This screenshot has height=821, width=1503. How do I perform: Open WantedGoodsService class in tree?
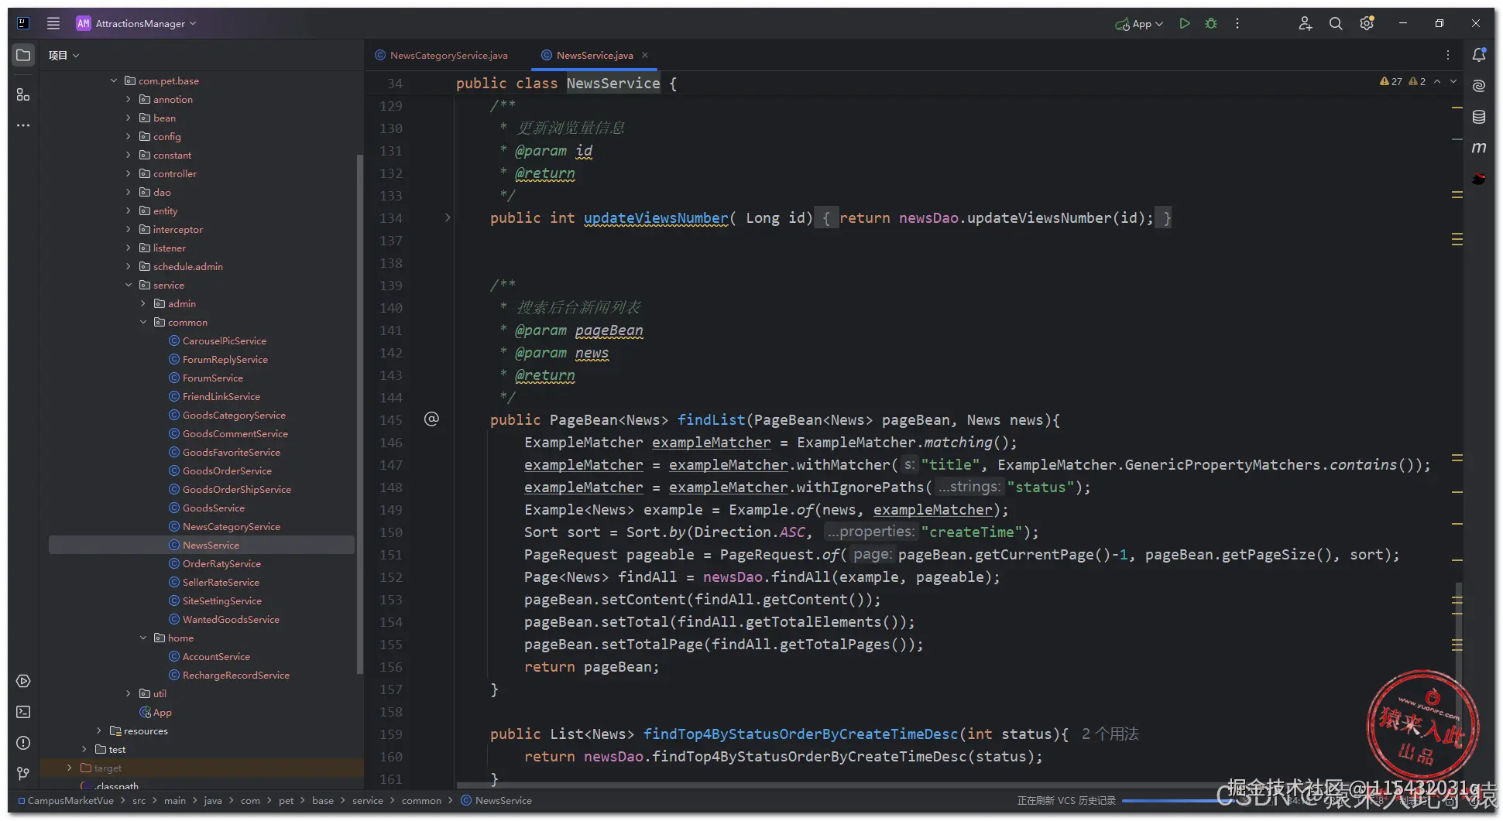click(x=231, y=619)
